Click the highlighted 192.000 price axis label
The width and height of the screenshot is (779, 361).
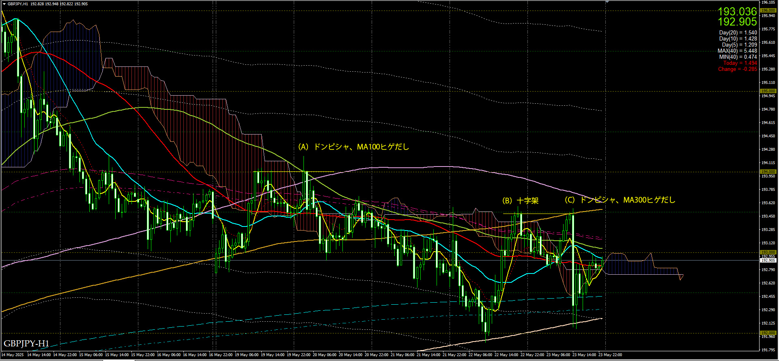[x=768, y=333]
